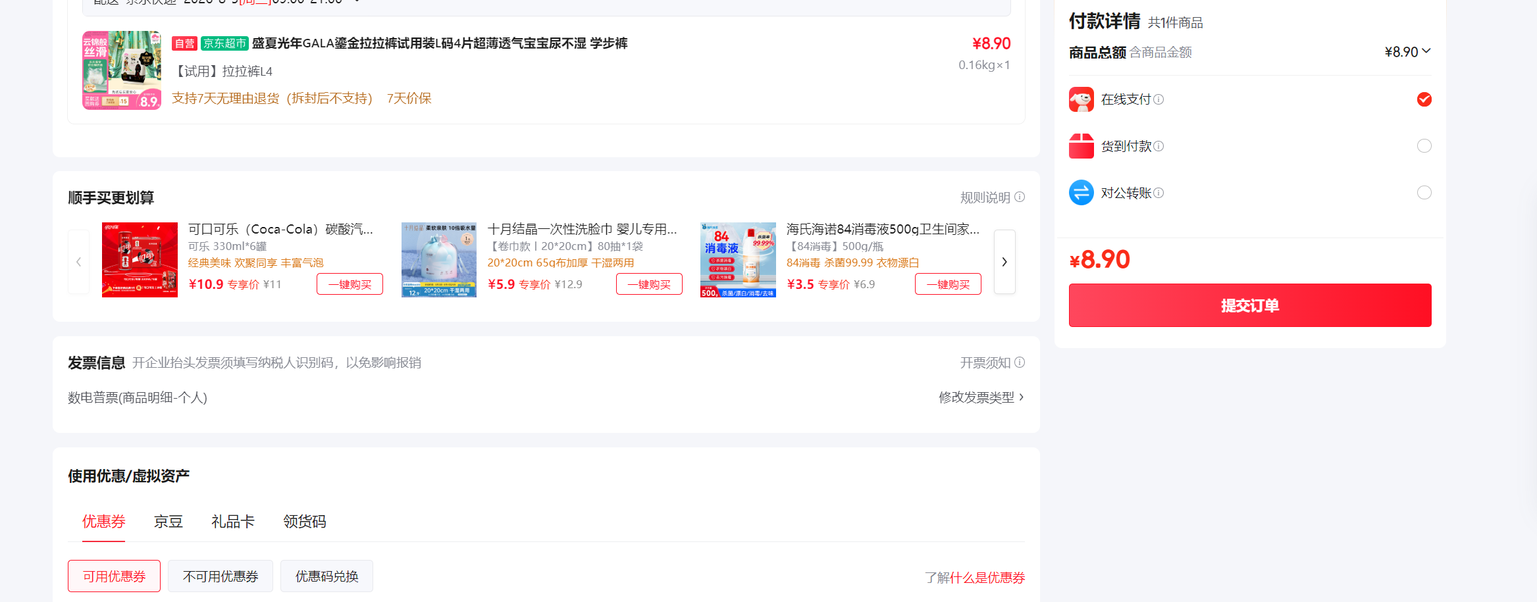Viewport: 1537px width, 602px height.
Task: Click 一键购买 for 十月结晶洗脸巾
Action: pyautogui.click(x=649, y=284)
